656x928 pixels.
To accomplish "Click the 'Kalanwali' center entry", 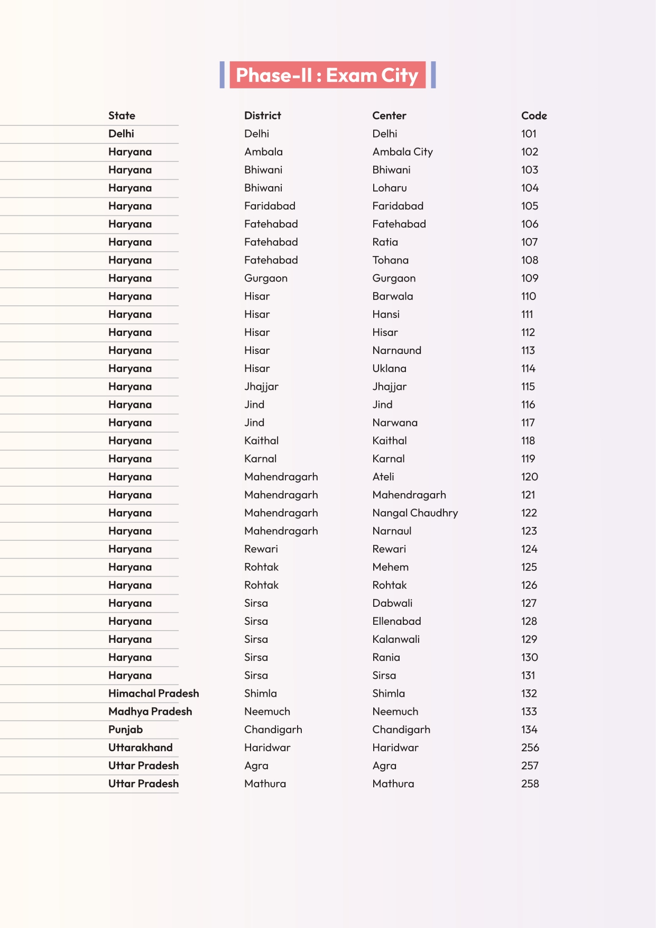I will click(x=396, y=639).
